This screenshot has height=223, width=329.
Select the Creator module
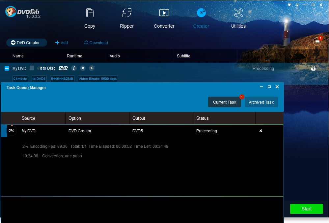tap(201, 18)
